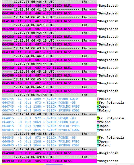Viewport: 134px width, 165px height.
Task: Click the 064100 CQ S21DX decode line
Action: (x=49, y=13)
